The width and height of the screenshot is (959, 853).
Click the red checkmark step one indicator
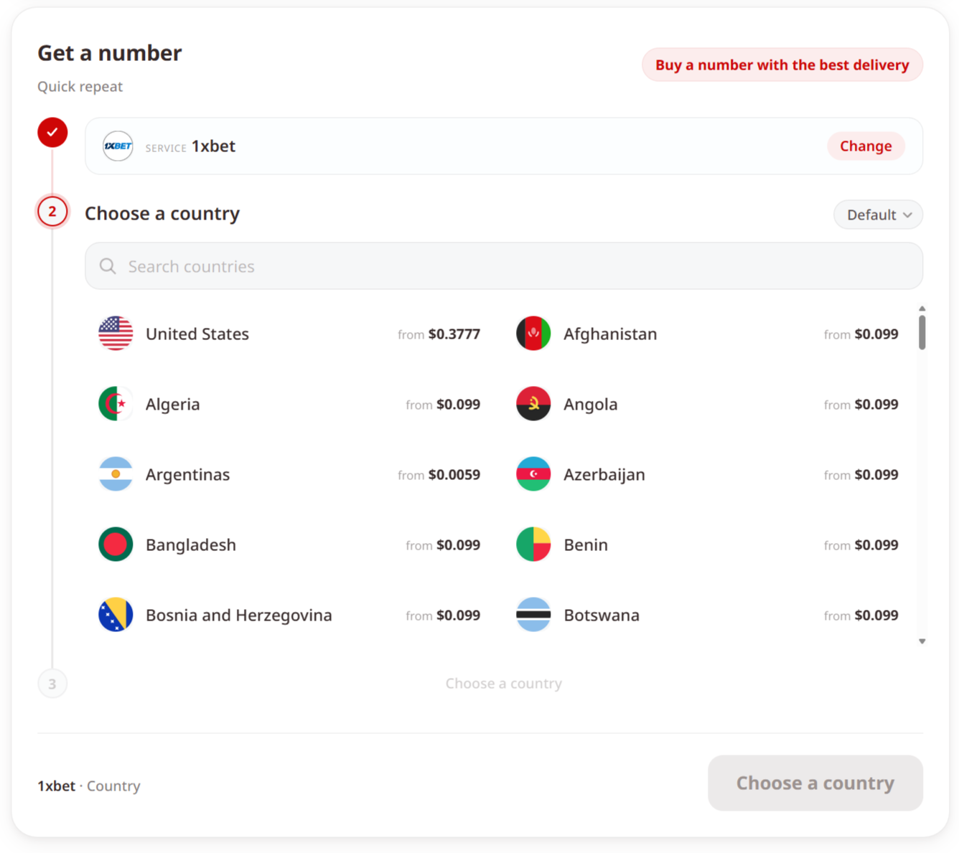point(52,133)
